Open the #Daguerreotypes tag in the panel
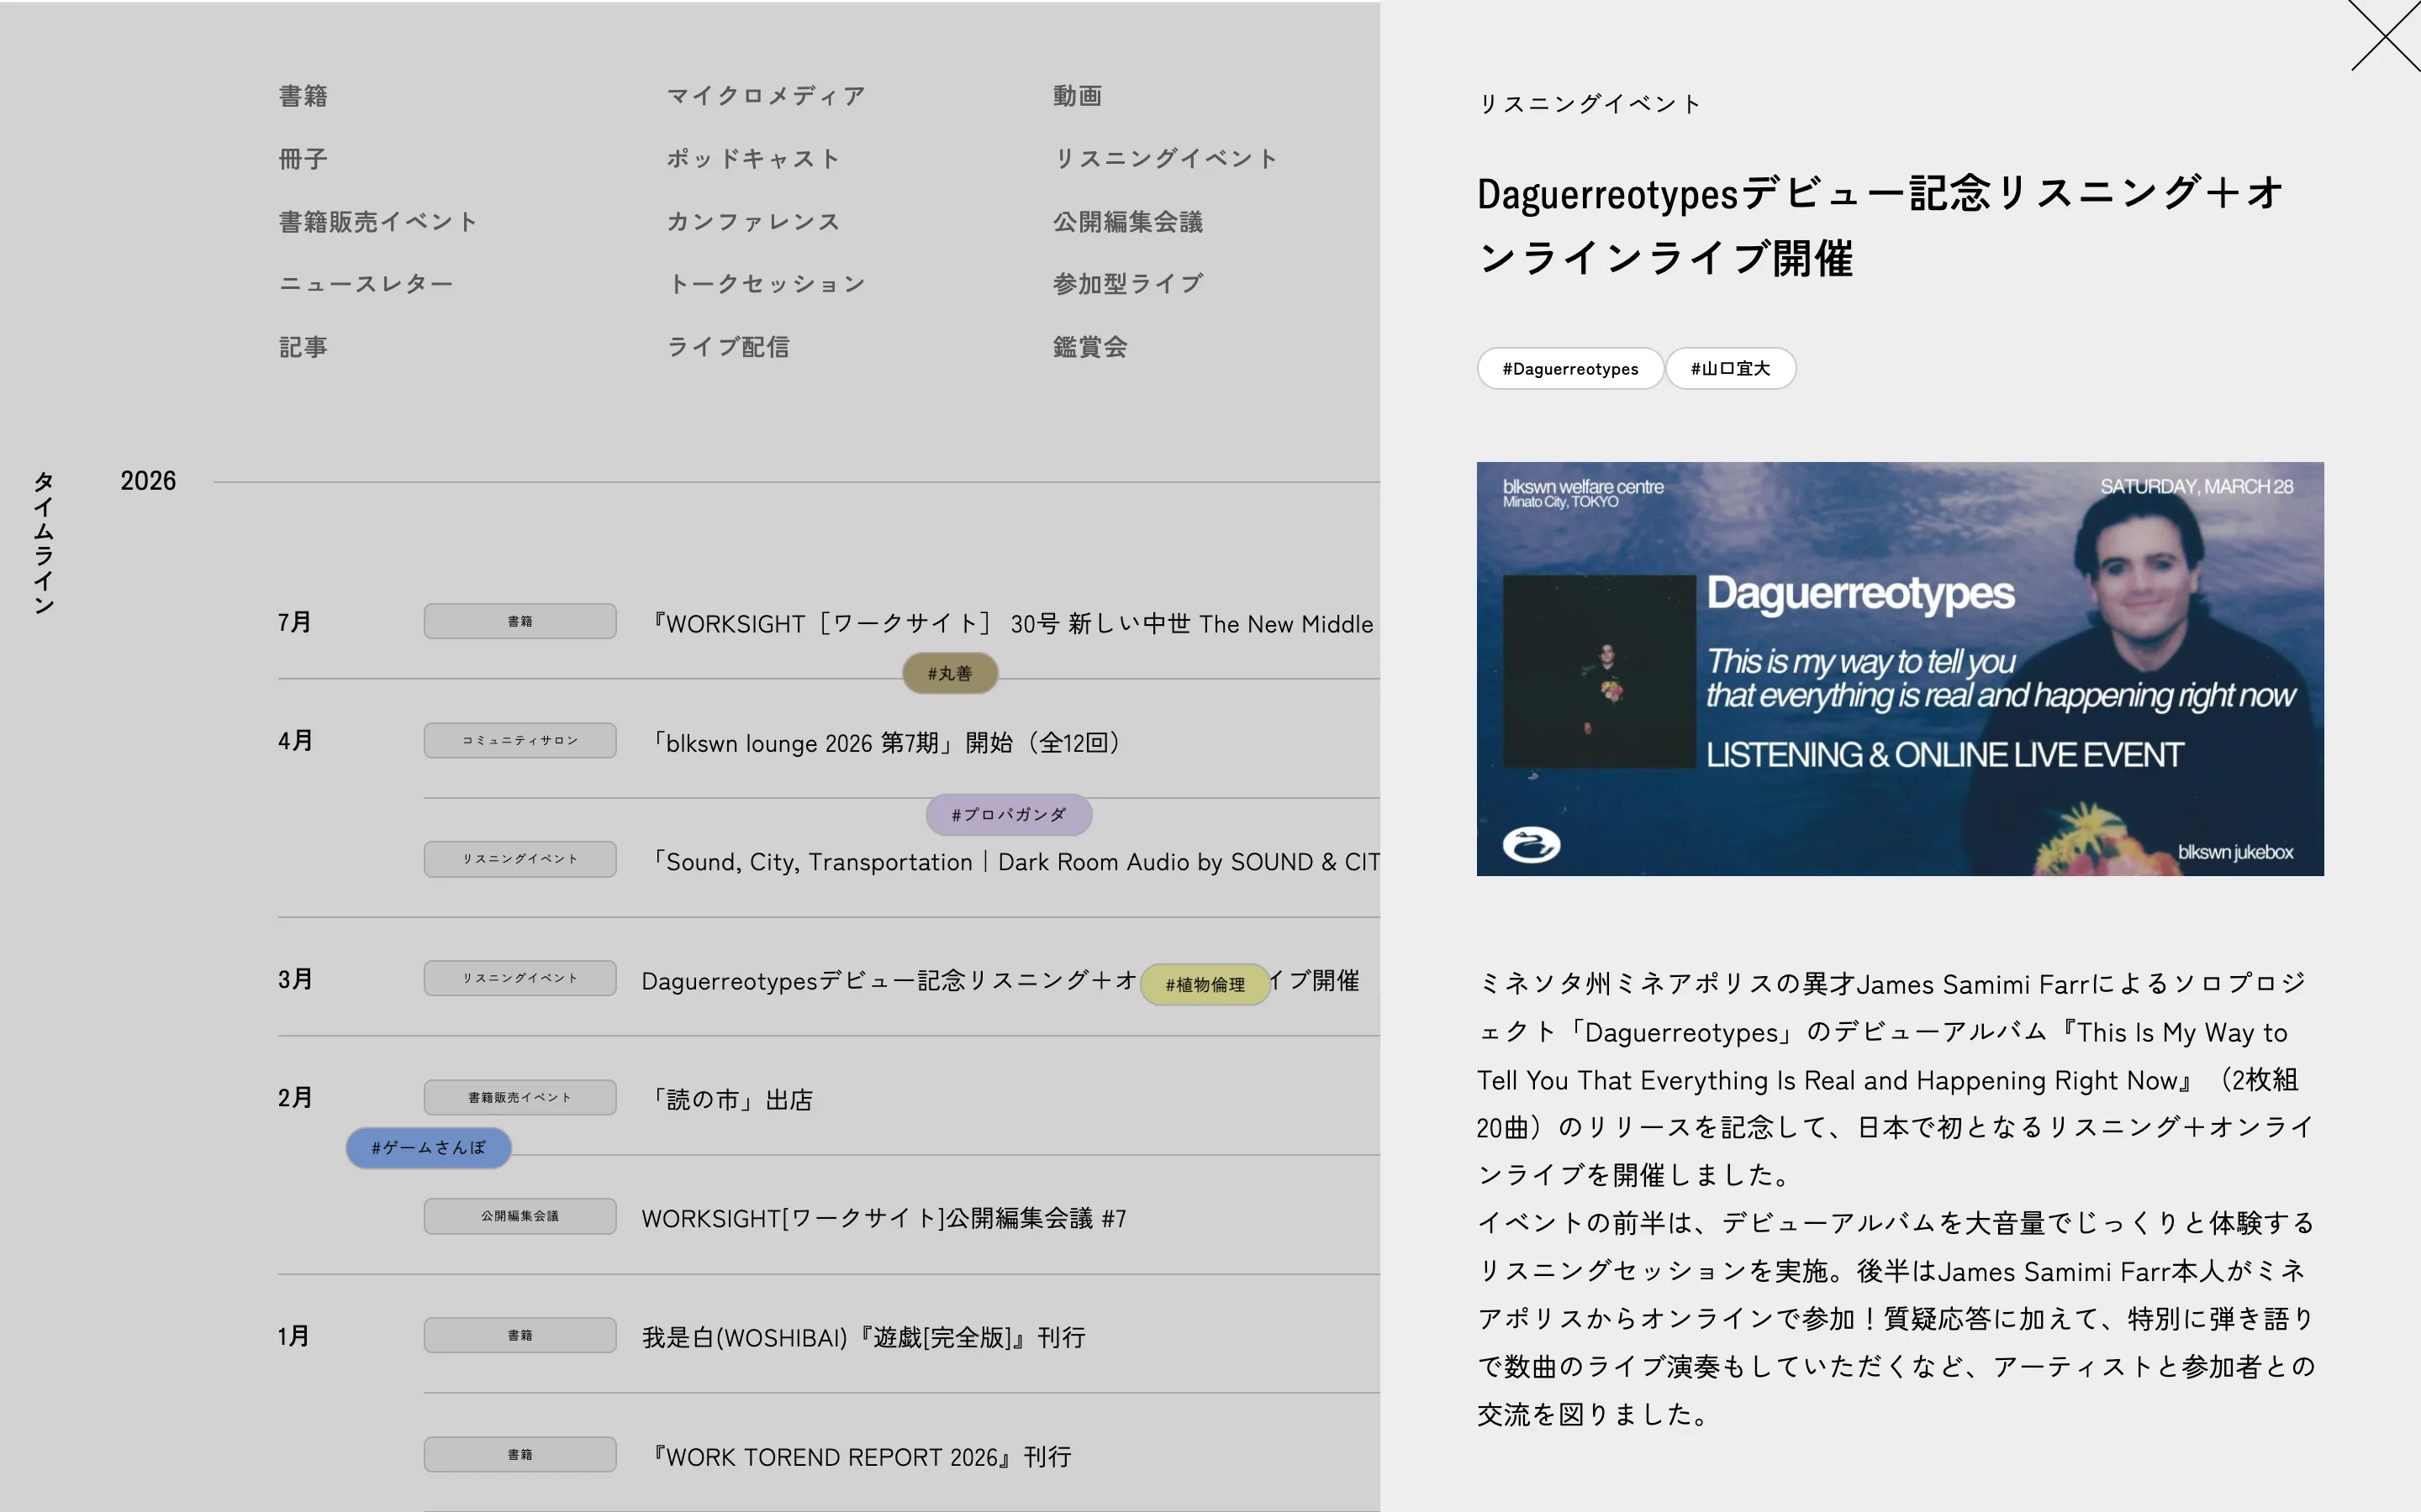The image size is (2421, 1512). coord(1570,369)
